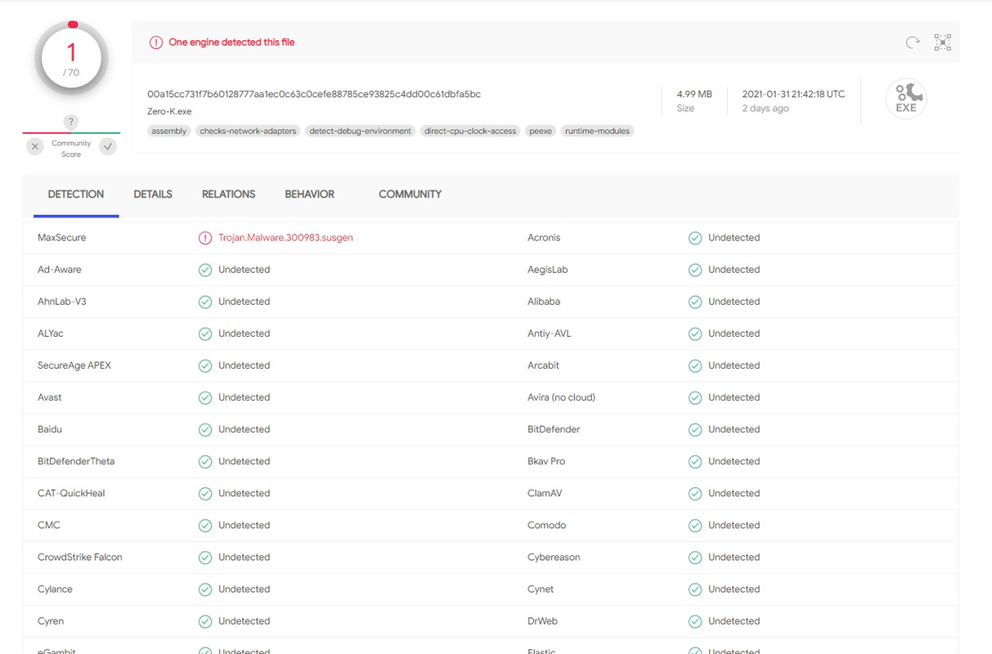Click the EXE file type icon

point(906,99)
